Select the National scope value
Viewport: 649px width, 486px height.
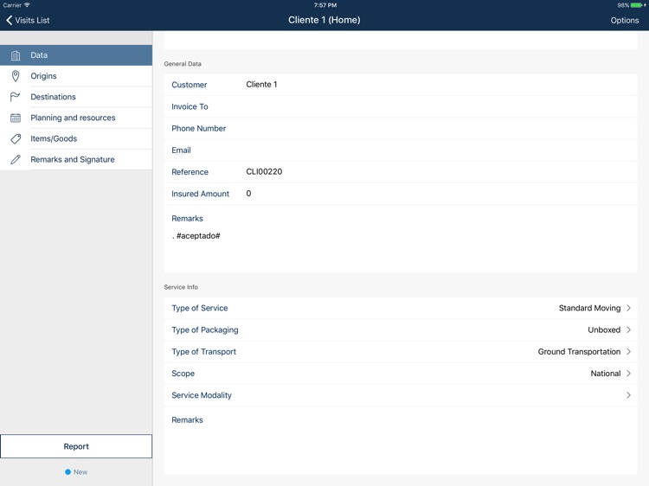tap(605, 374)
